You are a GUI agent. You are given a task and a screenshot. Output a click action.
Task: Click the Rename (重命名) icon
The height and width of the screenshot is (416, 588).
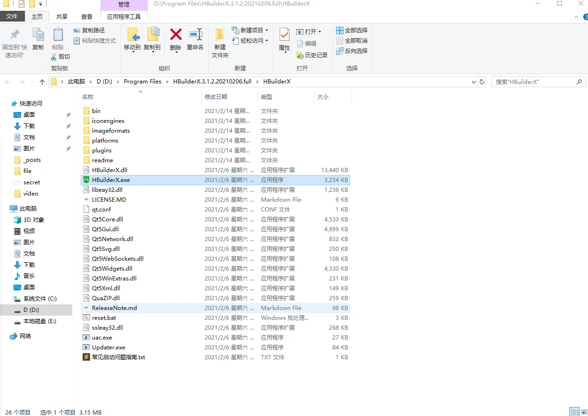point(195,35)
